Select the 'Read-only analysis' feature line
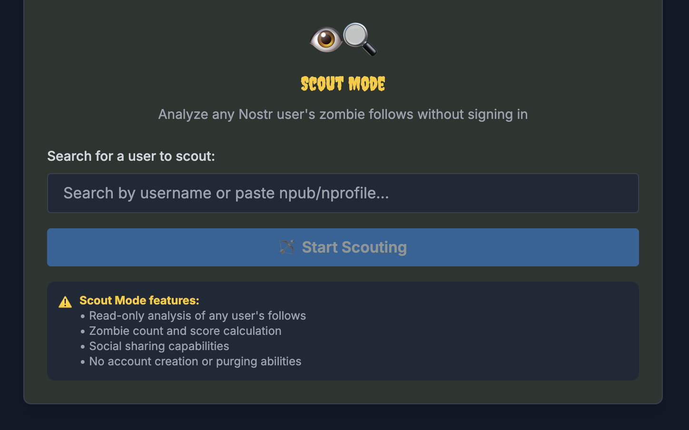689x430 pixels. pos(197,316)
